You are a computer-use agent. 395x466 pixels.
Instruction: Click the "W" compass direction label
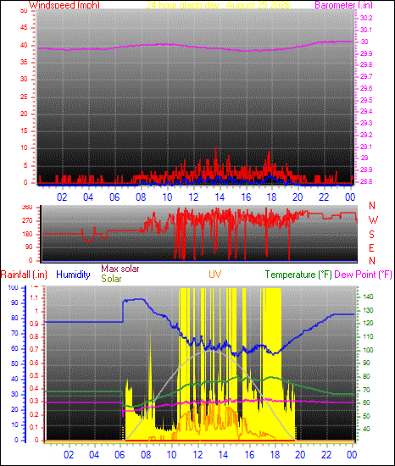coord(373,220)
